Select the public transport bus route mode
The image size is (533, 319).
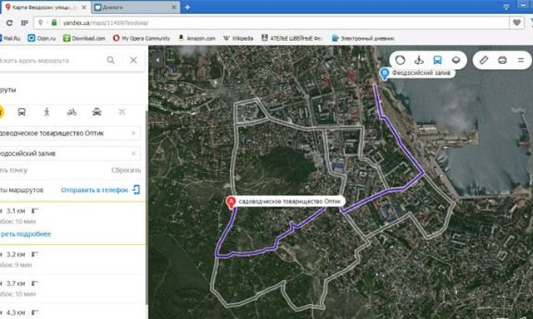(22, 111)
